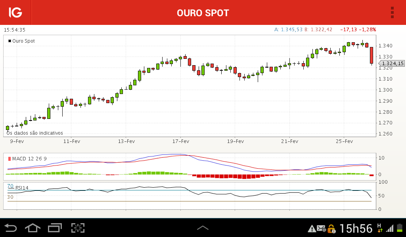Expand the bottom bar up chevron
Viewport: 406px width, 237px height.
click(203, 228)
